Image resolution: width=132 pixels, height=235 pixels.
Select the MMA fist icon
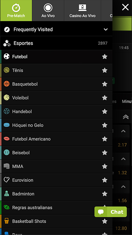click(x=7, y=166)
